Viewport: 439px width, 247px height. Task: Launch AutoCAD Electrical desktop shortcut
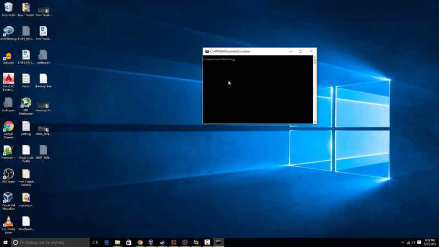coord(8,82)
